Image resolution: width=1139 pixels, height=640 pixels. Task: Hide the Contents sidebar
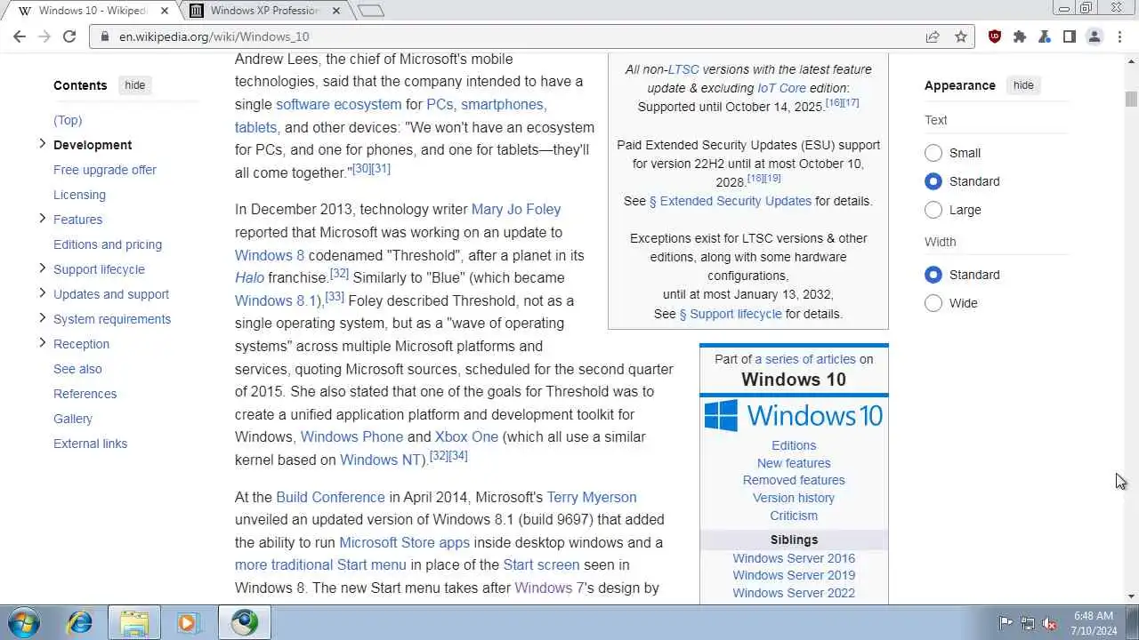134,85
